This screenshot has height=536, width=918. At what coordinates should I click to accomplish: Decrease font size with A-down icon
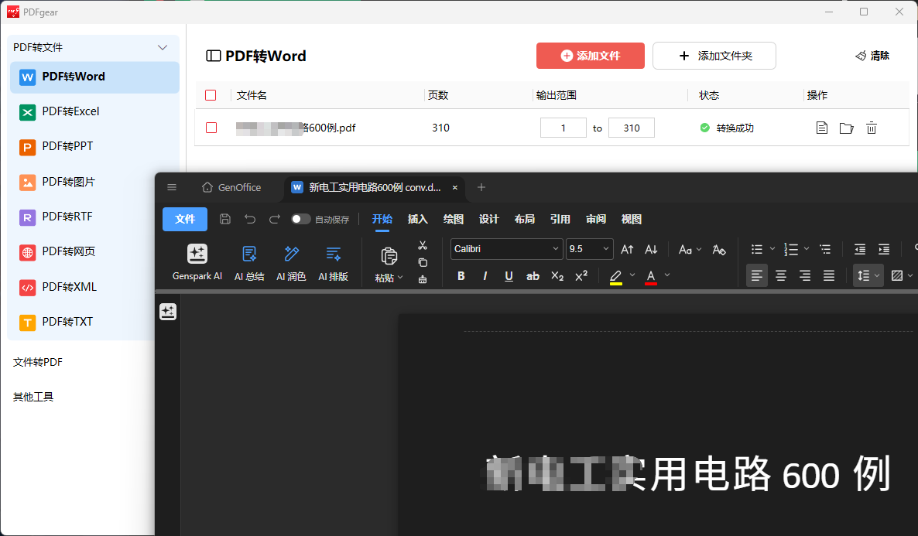pos(651,249)
